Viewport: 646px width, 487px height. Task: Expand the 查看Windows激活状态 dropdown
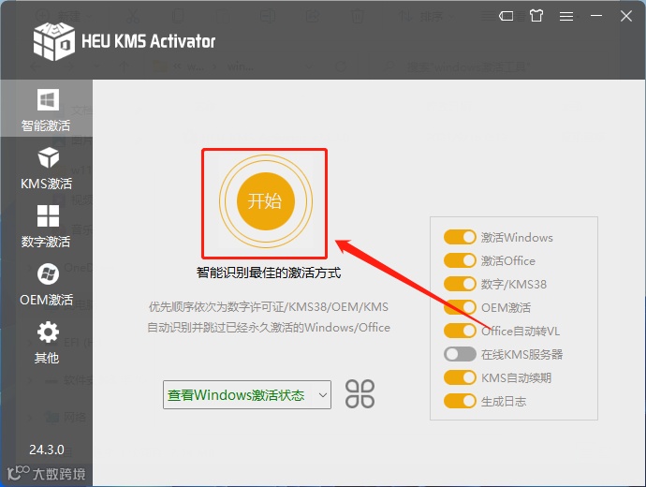point(247,394)
